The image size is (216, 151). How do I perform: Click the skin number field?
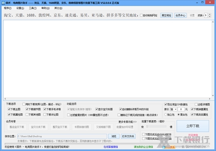206,15
